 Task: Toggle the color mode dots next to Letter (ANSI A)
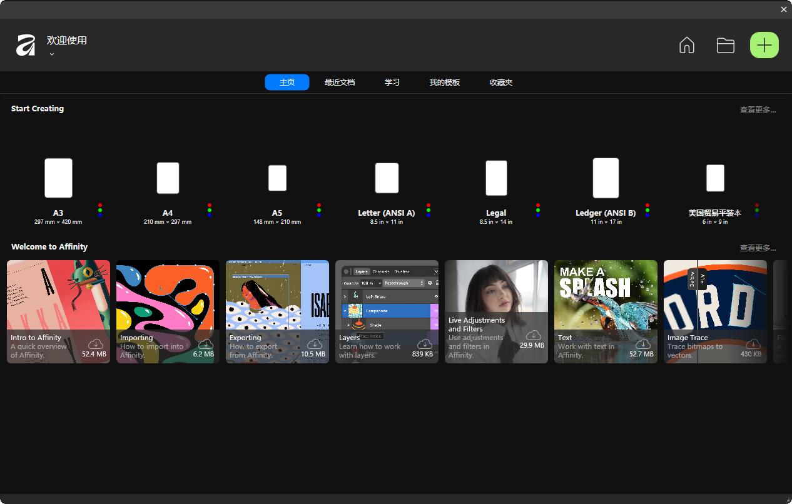pyautogui.click(x=429, y=209)
